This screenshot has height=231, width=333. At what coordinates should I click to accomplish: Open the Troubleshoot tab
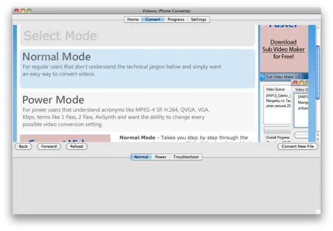(x=186, y=157)
